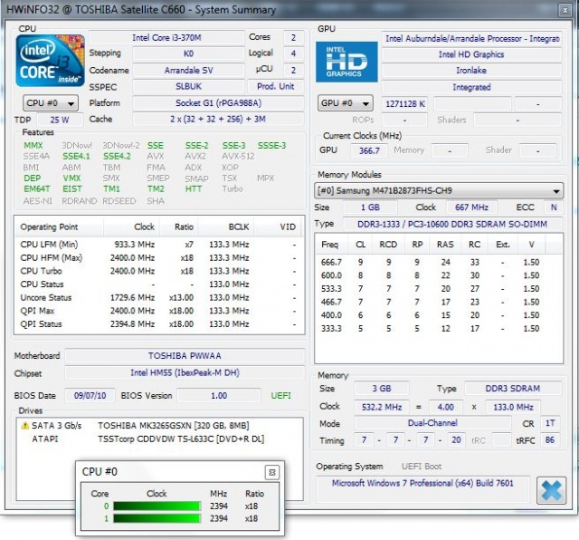579x540 pixels.
Task: Select the CPU LFM (Min) row
Action: click(159, 245)
